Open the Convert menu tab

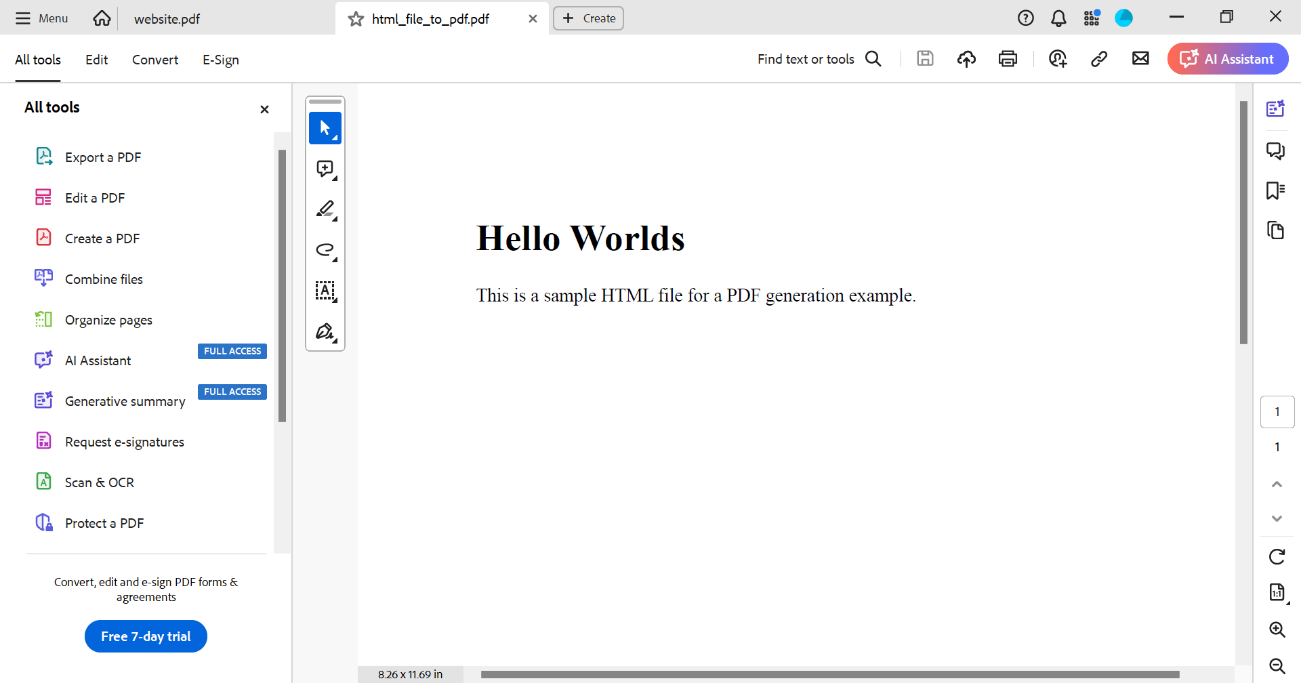[155, 60]
